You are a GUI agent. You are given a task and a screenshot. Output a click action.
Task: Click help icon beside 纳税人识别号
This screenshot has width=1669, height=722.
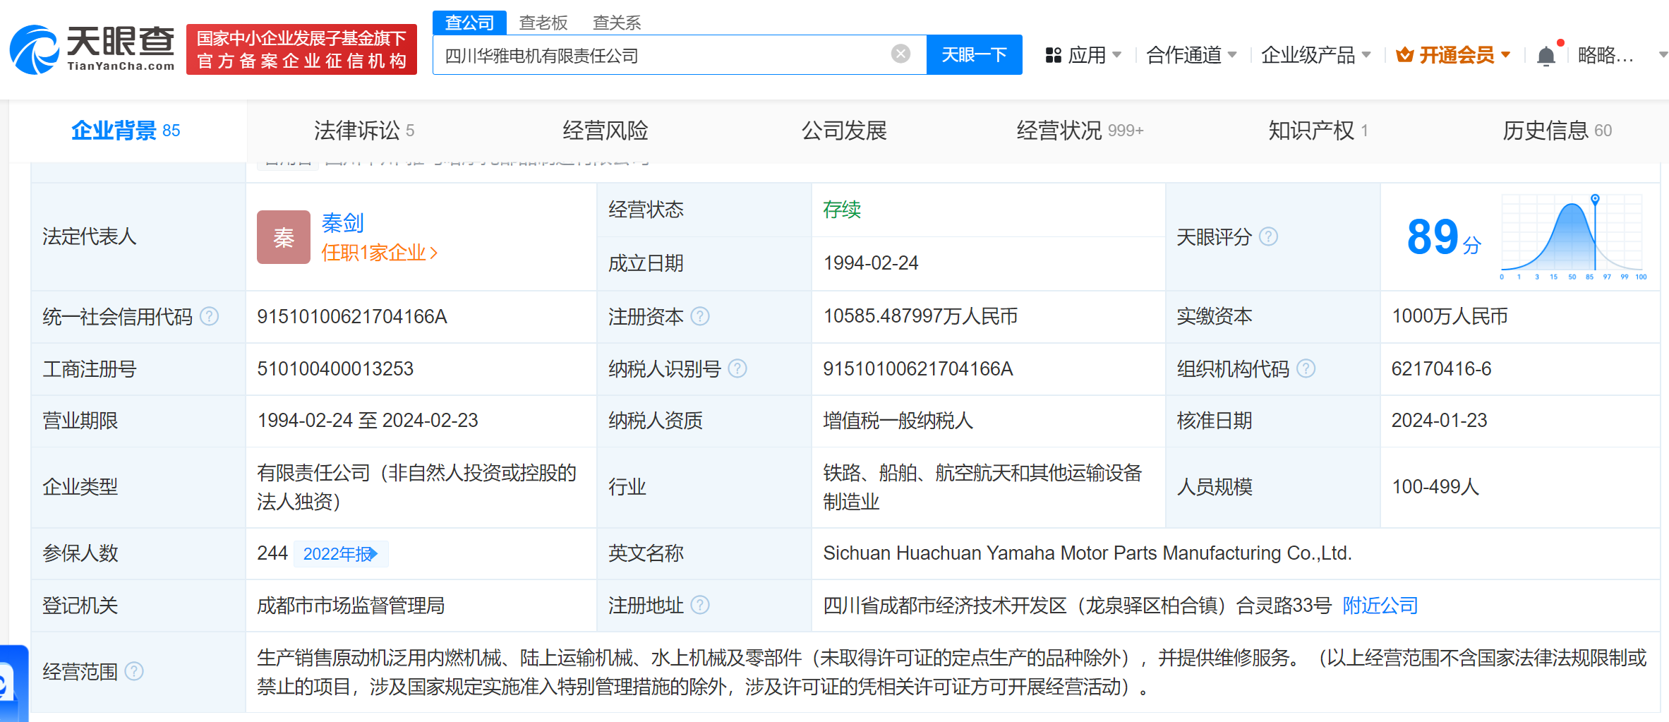click(x=737, y=368)
